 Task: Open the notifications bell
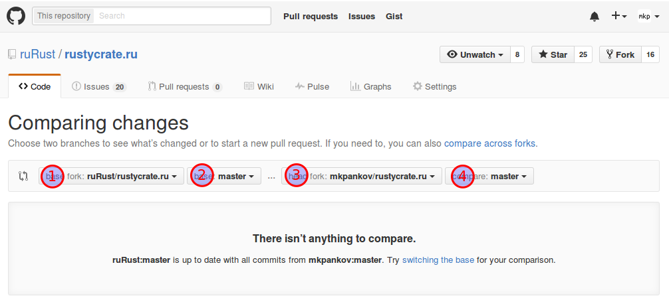(594, 16)
